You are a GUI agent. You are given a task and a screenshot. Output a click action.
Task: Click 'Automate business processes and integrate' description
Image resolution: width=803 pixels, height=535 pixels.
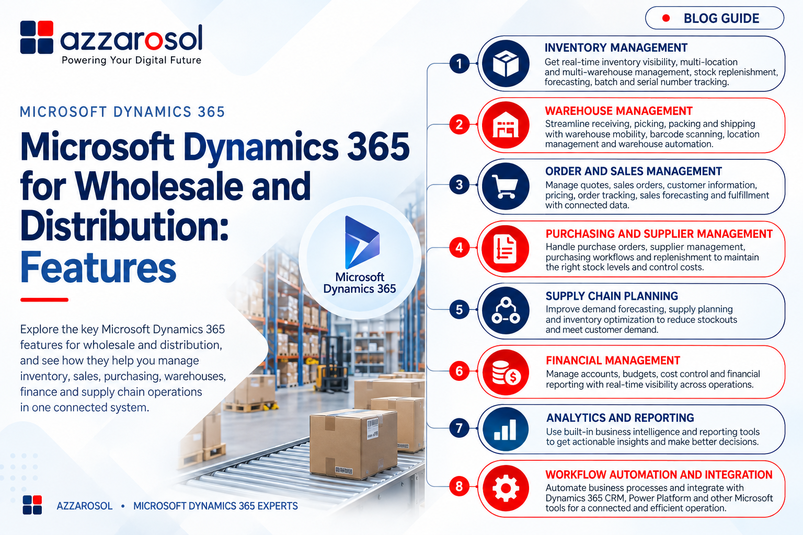coord(659,498)
